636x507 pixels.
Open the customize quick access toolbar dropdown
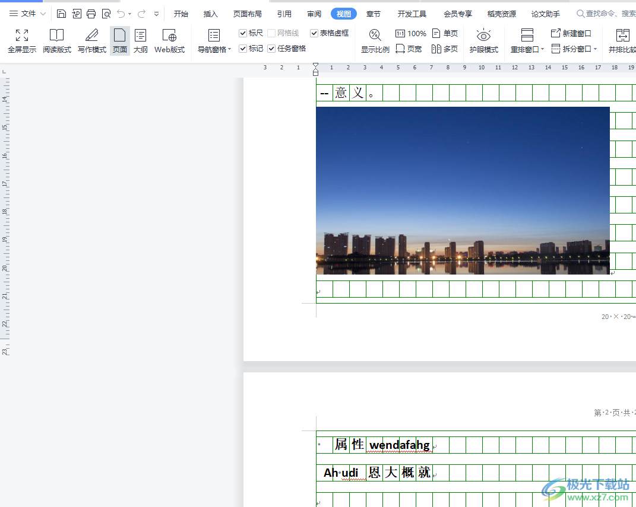[157, 14]
